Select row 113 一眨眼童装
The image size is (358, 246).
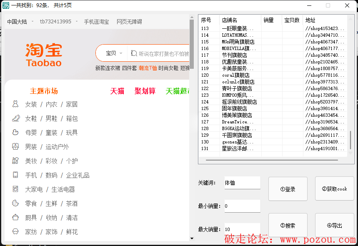coord(273,28)
